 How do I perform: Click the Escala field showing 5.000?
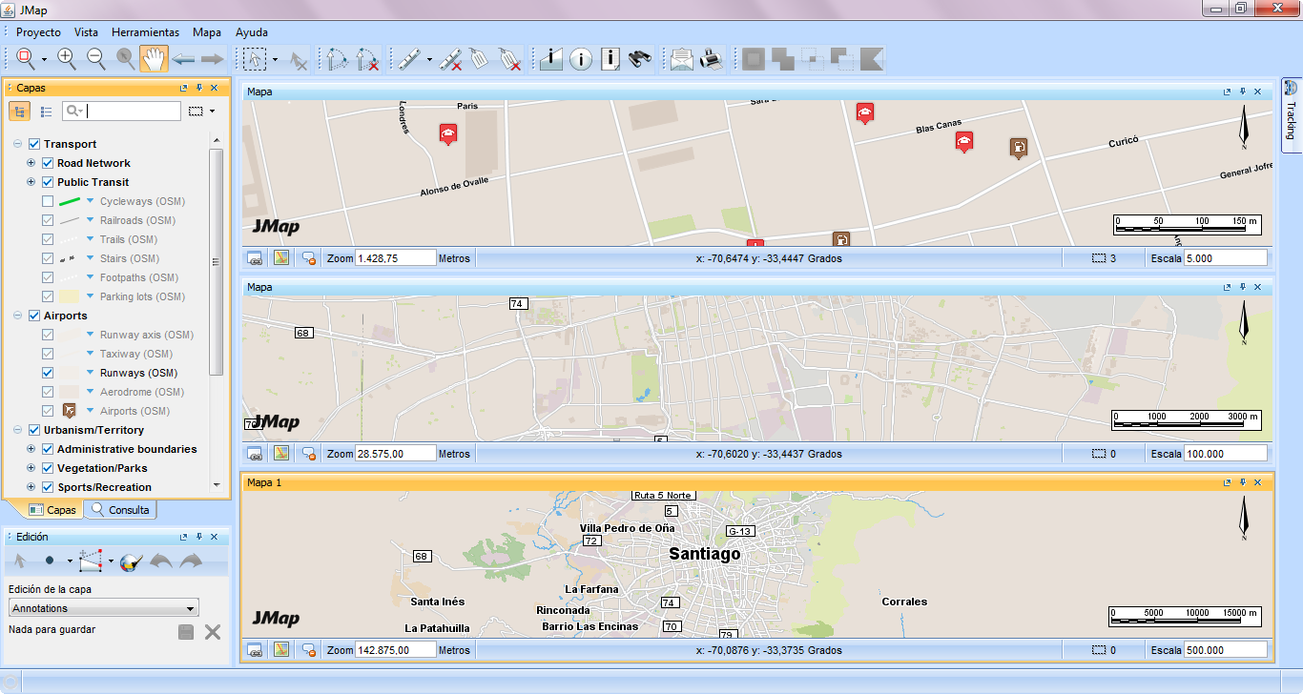click(1225, 257)
